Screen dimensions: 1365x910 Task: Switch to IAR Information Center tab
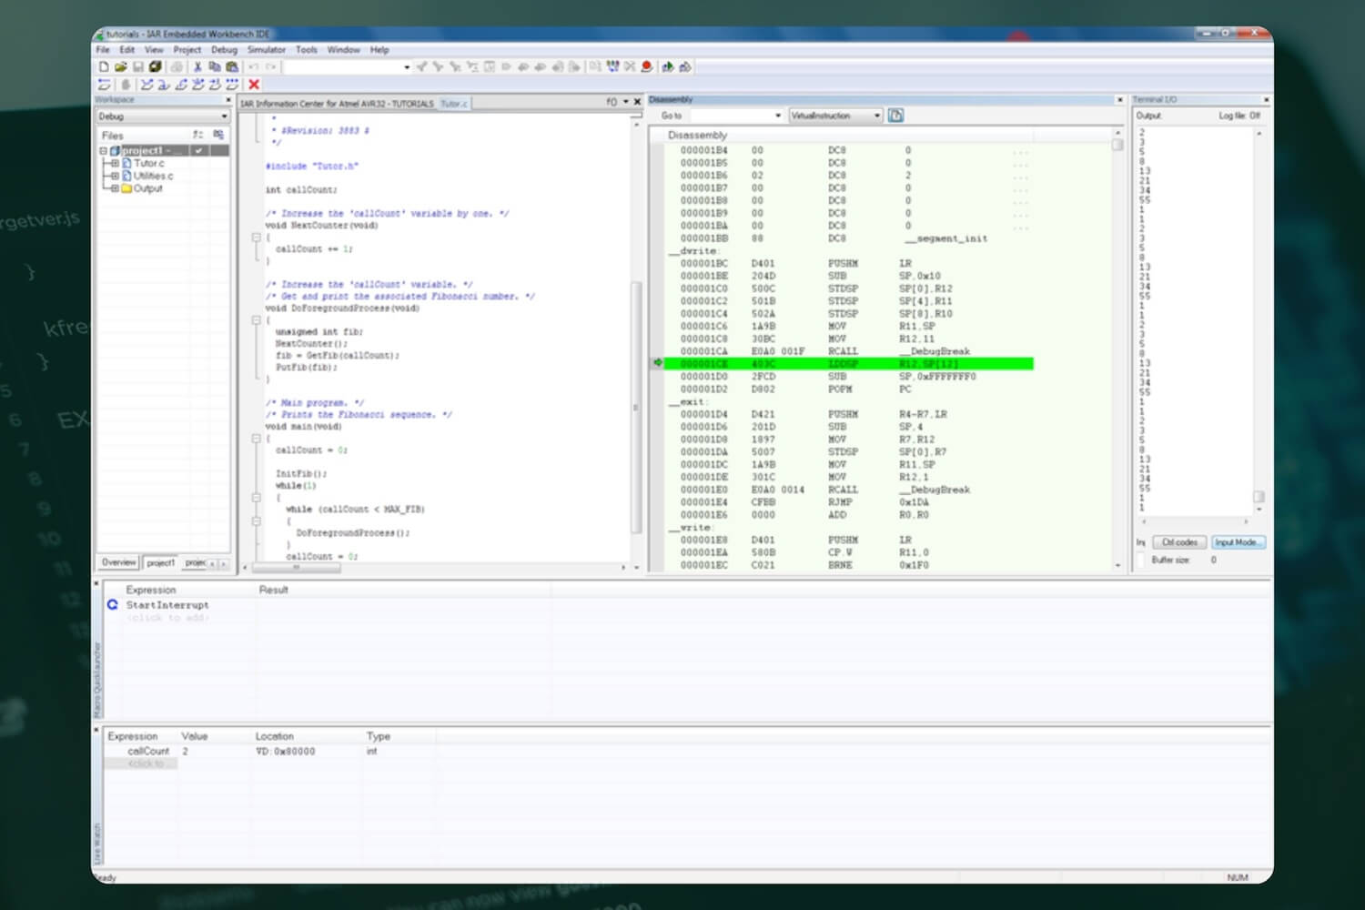click(337, 104)
